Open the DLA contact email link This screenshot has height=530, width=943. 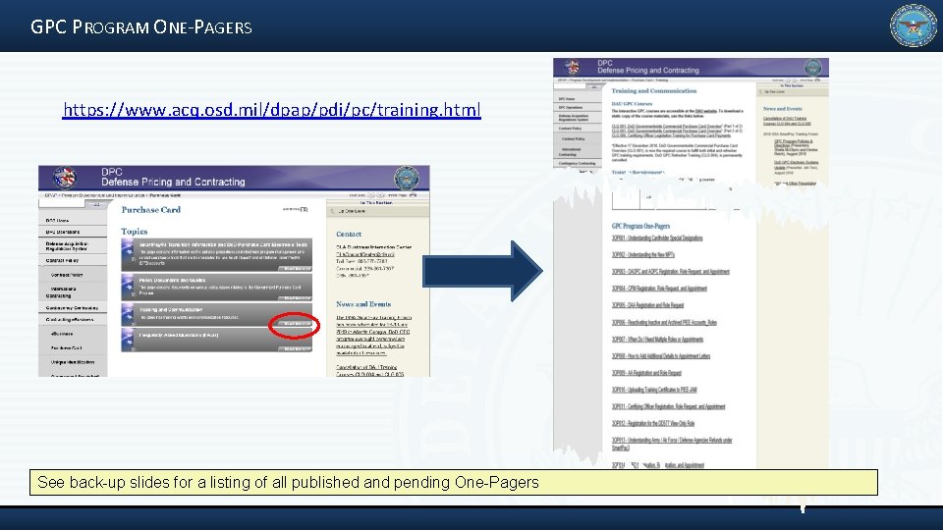pos(365,254)
